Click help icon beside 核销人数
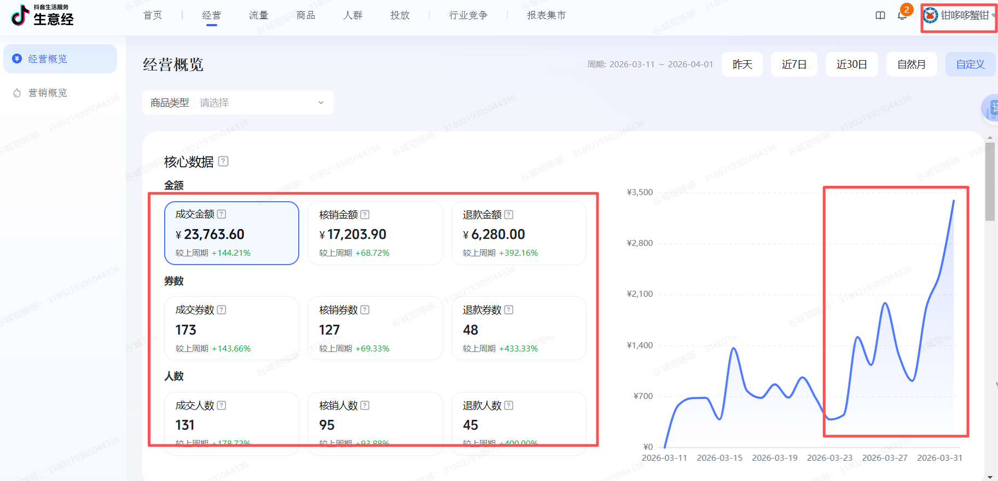The width and height of the screenshot is (998, 481). coord(365,406)
